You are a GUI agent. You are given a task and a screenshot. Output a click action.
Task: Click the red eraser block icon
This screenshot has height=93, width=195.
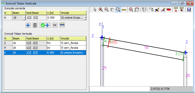[169, 10]
